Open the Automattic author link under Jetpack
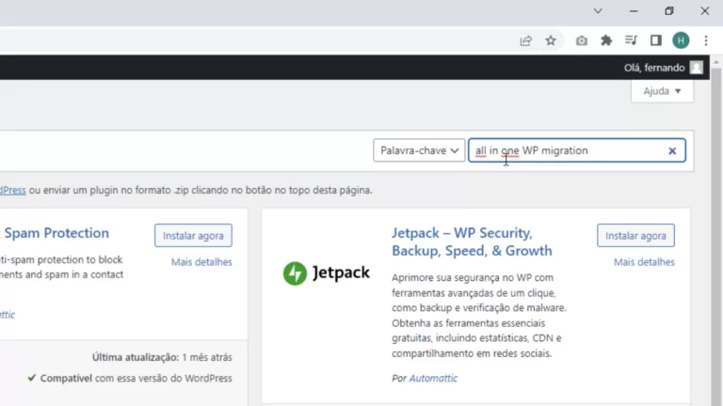 tap(433, 378)
